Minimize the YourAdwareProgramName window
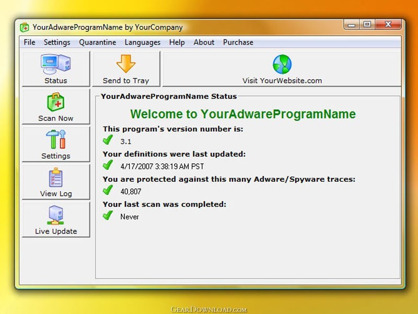 coord(352,25)
